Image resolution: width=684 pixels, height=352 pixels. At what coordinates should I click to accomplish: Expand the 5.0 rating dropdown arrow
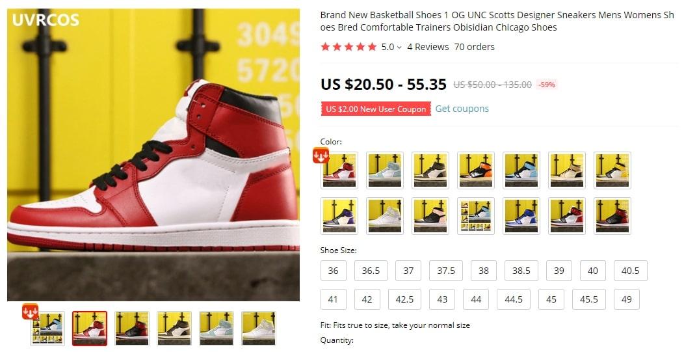[399, 47]
